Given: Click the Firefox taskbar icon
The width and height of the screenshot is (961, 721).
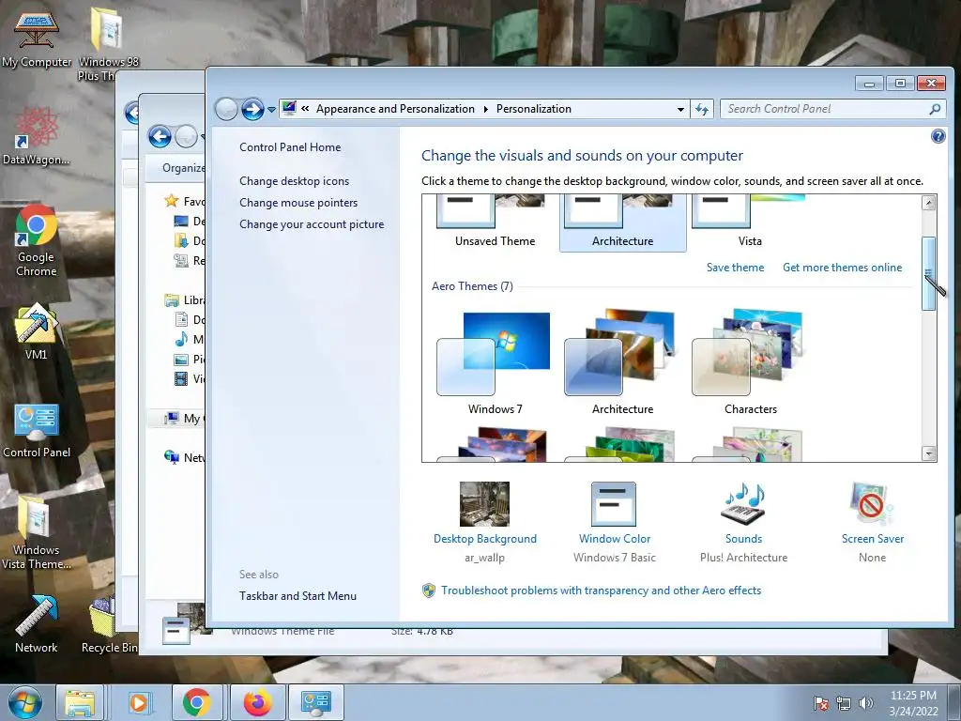Looking at the screenshot, I should [x=257, y=702].
